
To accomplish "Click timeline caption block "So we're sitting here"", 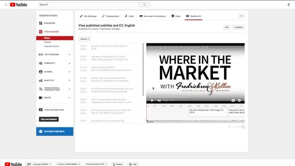I will point(208,112).
